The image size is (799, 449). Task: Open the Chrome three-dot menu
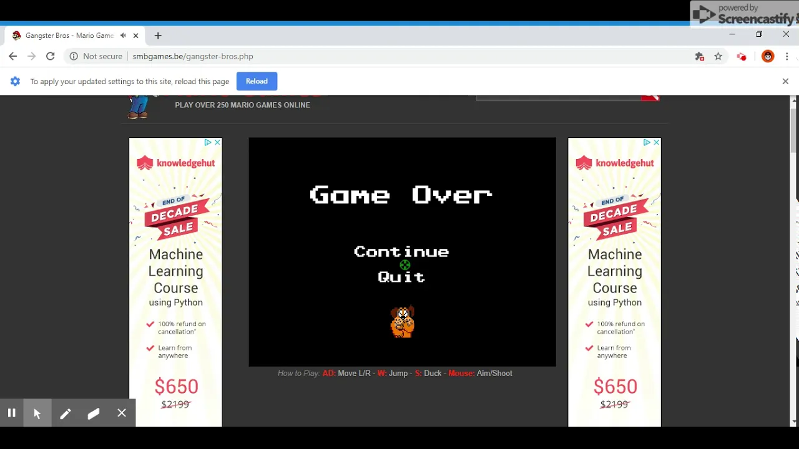click(787, 56)
